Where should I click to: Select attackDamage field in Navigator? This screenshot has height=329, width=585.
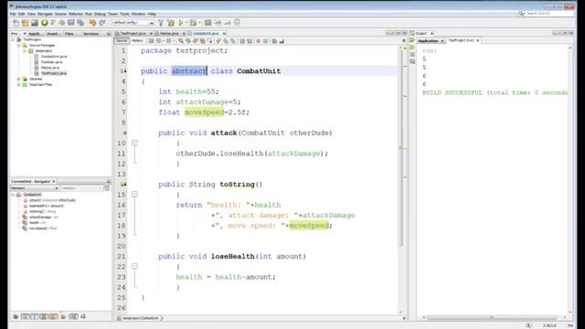point(43,218)
